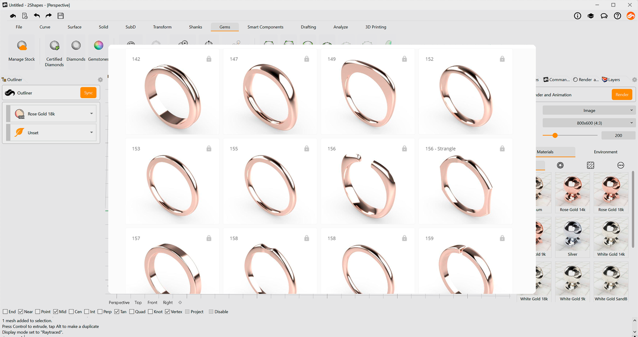The width and height of the screenshot is (638, 337).
Task: Open the Environment tab
Action: click(605, 152)
